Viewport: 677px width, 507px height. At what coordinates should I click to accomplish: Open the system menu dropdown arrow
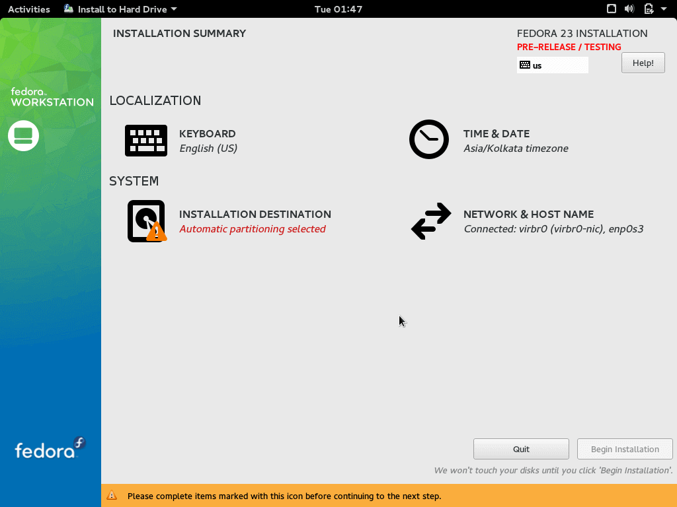[664, 9]
